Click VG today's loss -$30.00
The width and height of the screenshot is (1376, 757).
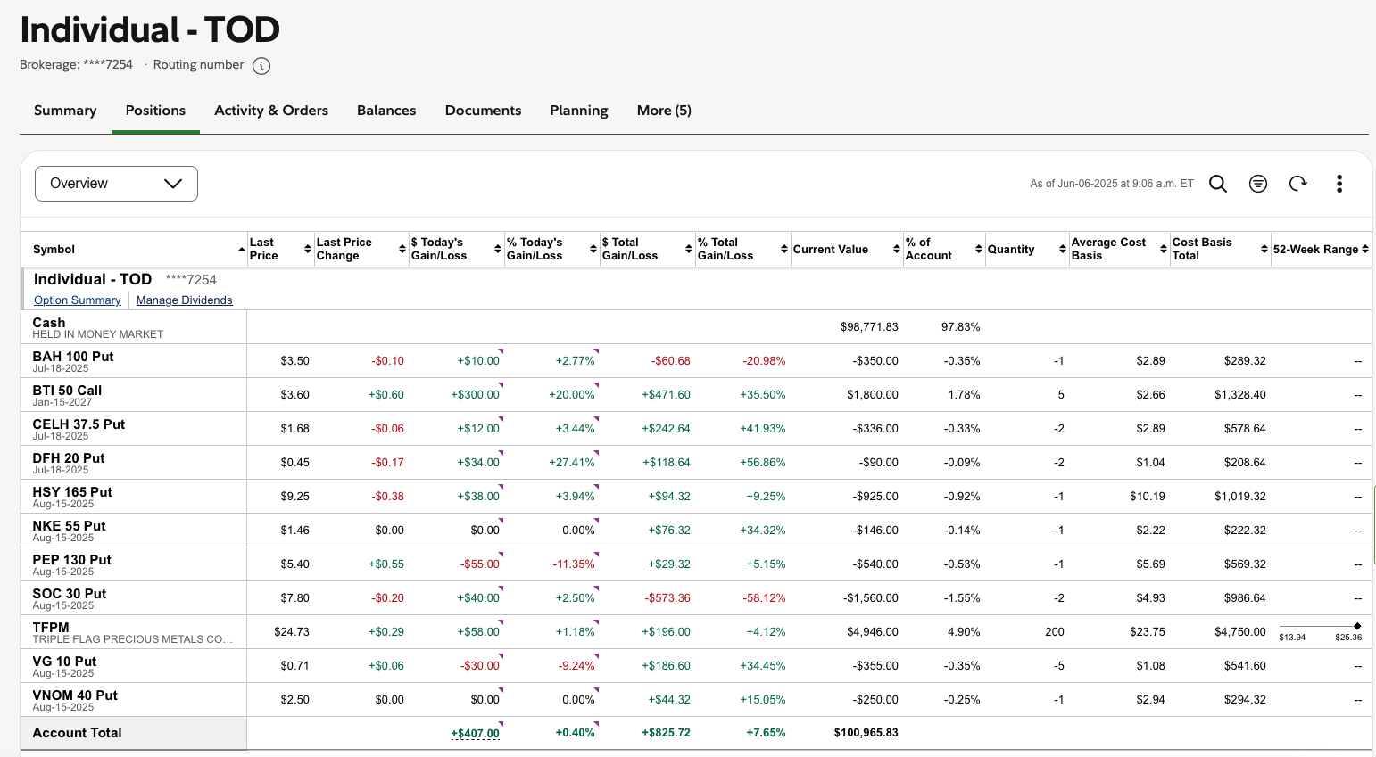point(480,666)
